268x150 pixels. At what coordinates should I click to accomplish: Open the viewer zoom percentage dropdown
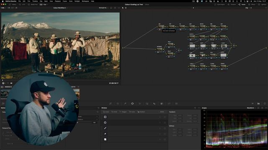[3, 8]
